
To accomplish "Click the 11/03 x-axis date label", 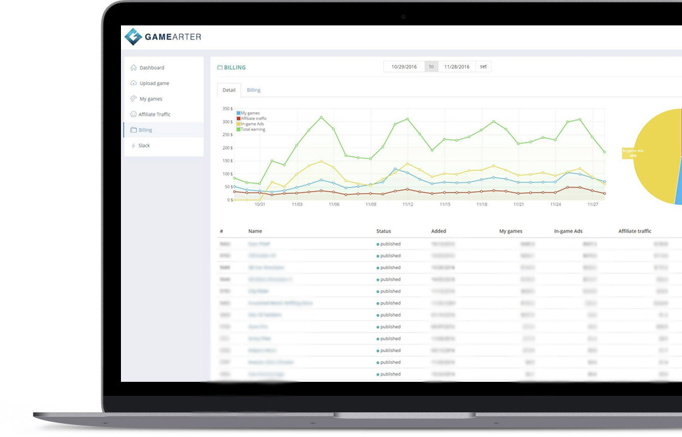I will [297, 205].
